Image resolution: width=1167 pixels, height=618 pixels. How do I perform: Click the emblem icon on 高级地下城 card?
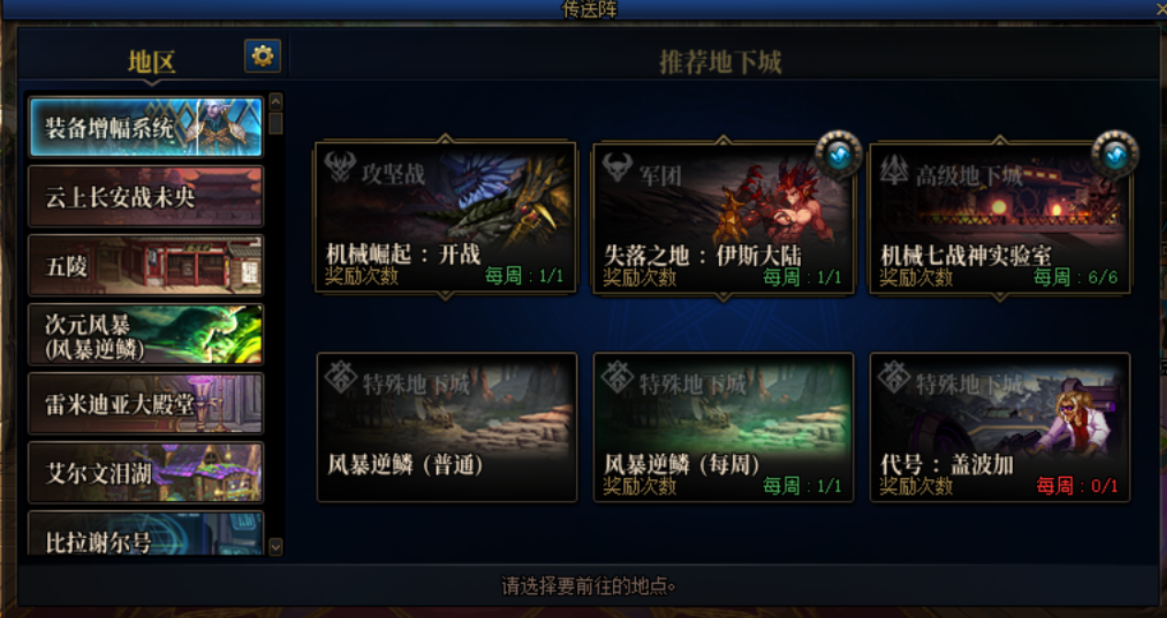(894, 169)
